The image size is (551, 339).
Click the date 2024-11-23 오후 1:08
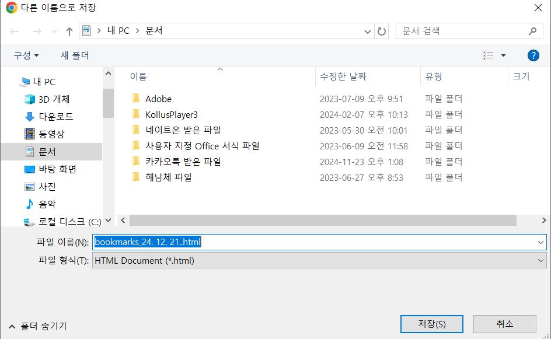tap(361, 162)
